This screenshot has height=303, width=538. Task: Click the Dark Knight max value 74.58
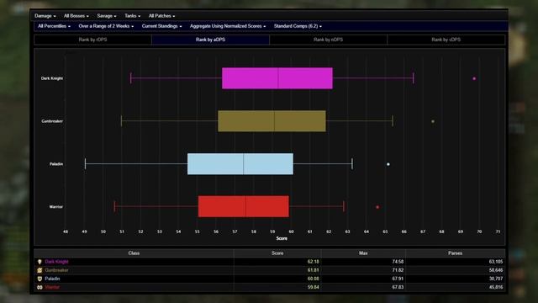pos(398,262)
